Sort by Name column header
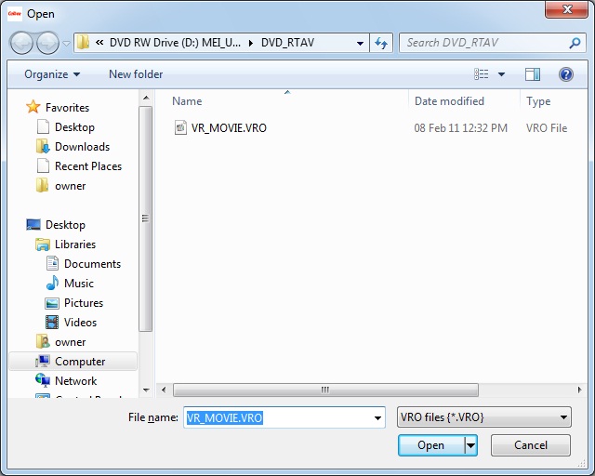The image size is (595, 476). pos(187,101)
